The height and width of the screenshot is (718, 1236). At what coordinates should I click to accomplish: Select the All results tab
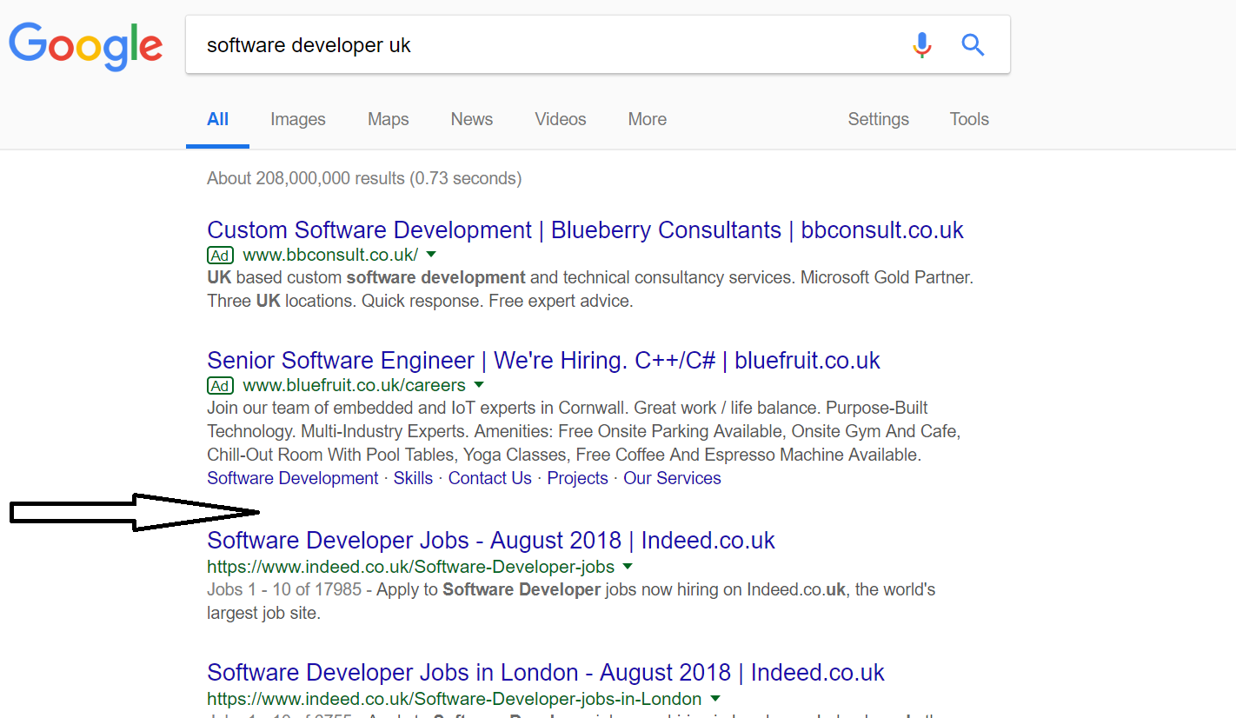point(217,119)
